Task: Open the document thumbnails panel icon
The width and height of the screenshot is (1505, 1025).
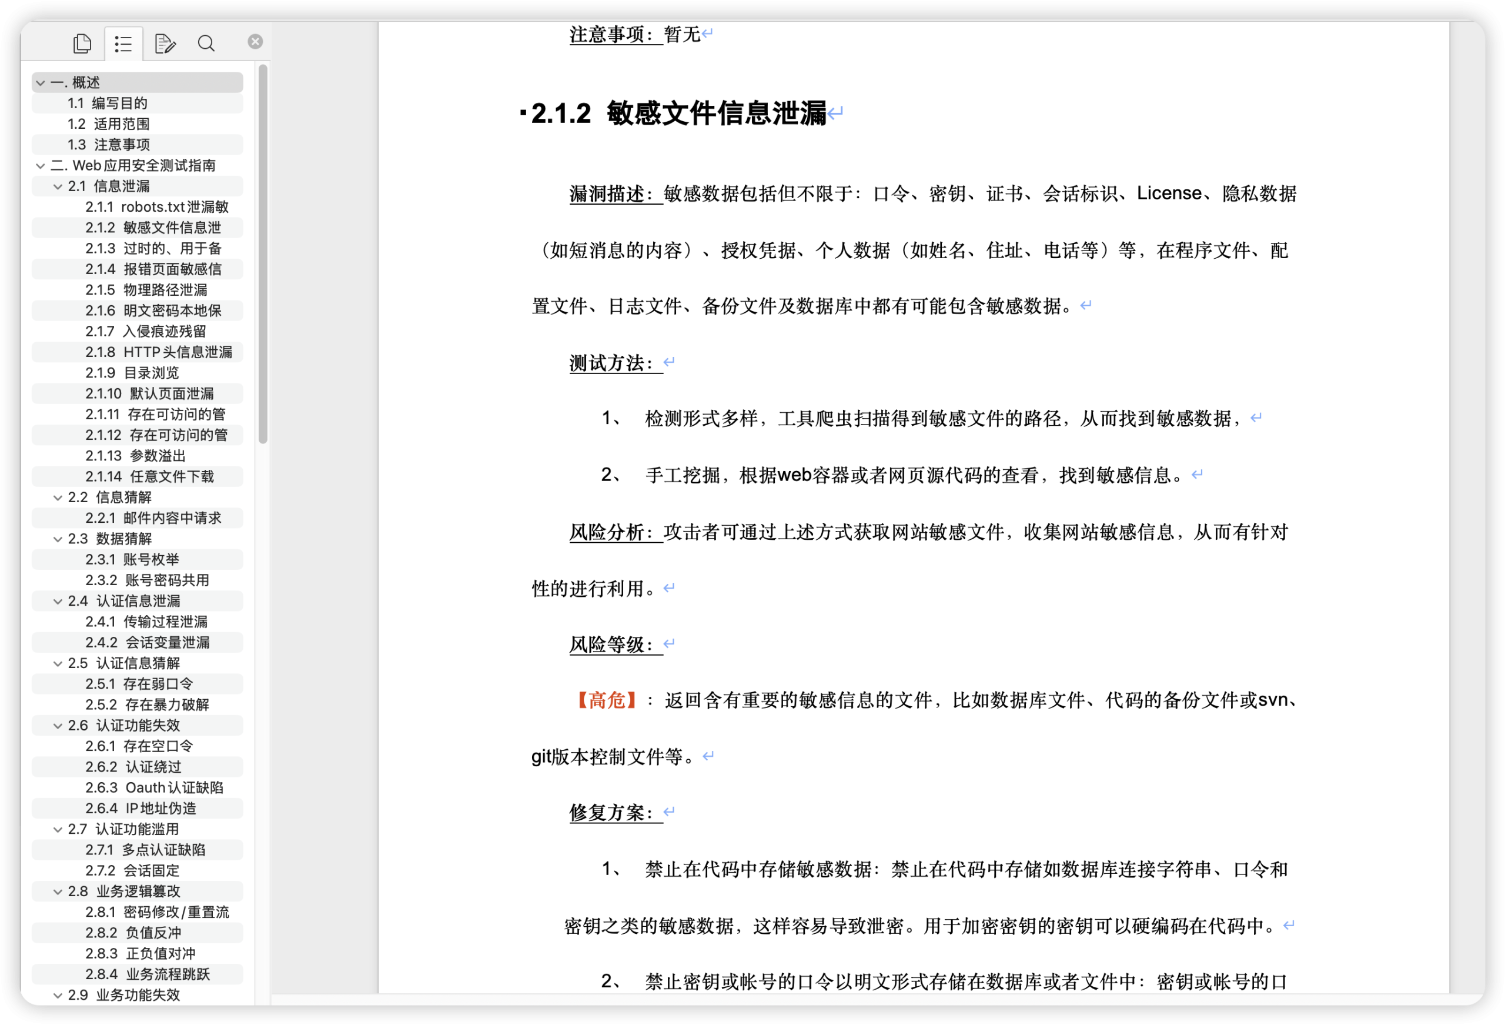Action: [x=82, y=43]
